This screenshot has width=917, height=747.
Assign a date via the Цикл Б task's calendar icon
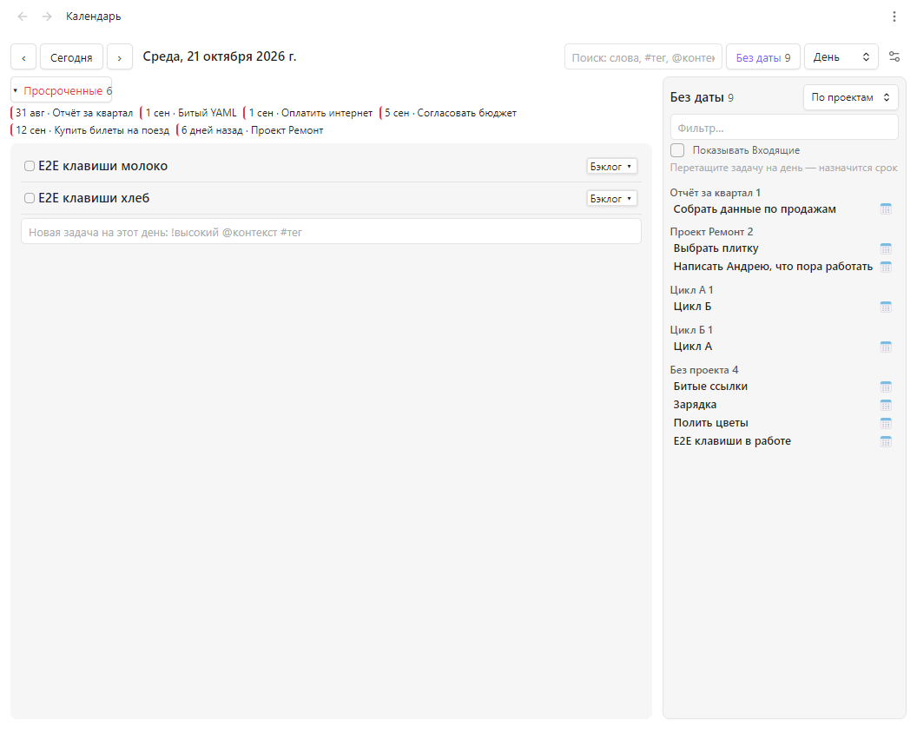pos(886,307)
